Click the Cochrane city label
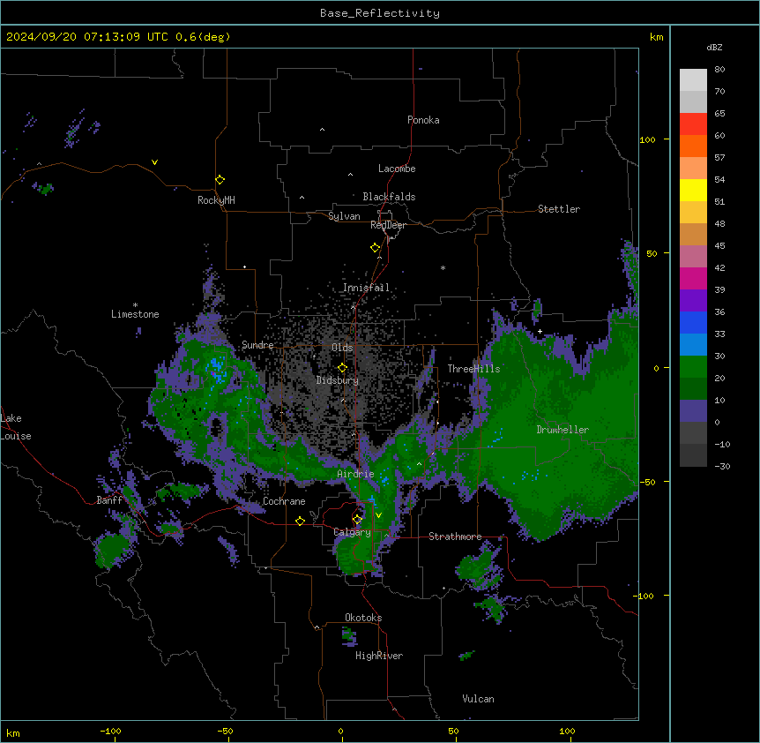 (x=284, y=501)
